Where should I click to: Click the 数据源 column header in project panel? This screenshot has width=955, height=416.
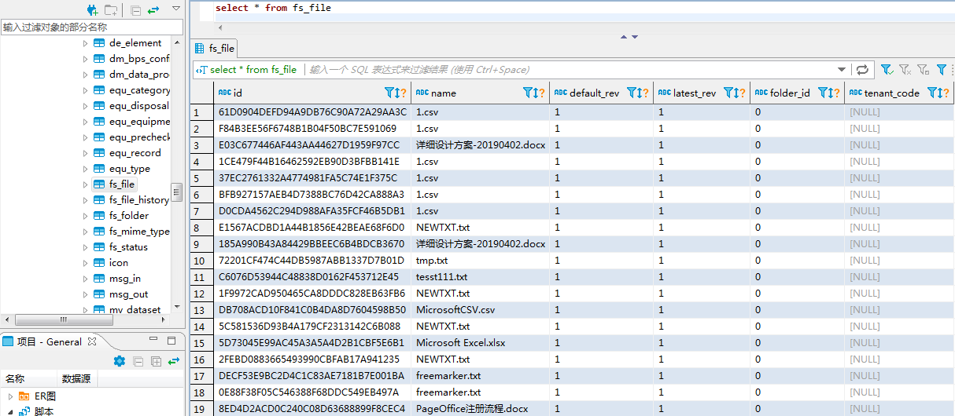76,379
